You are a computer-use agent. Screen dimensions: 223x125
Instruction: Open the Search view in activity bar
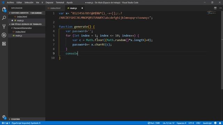click(x=4, y=18)
